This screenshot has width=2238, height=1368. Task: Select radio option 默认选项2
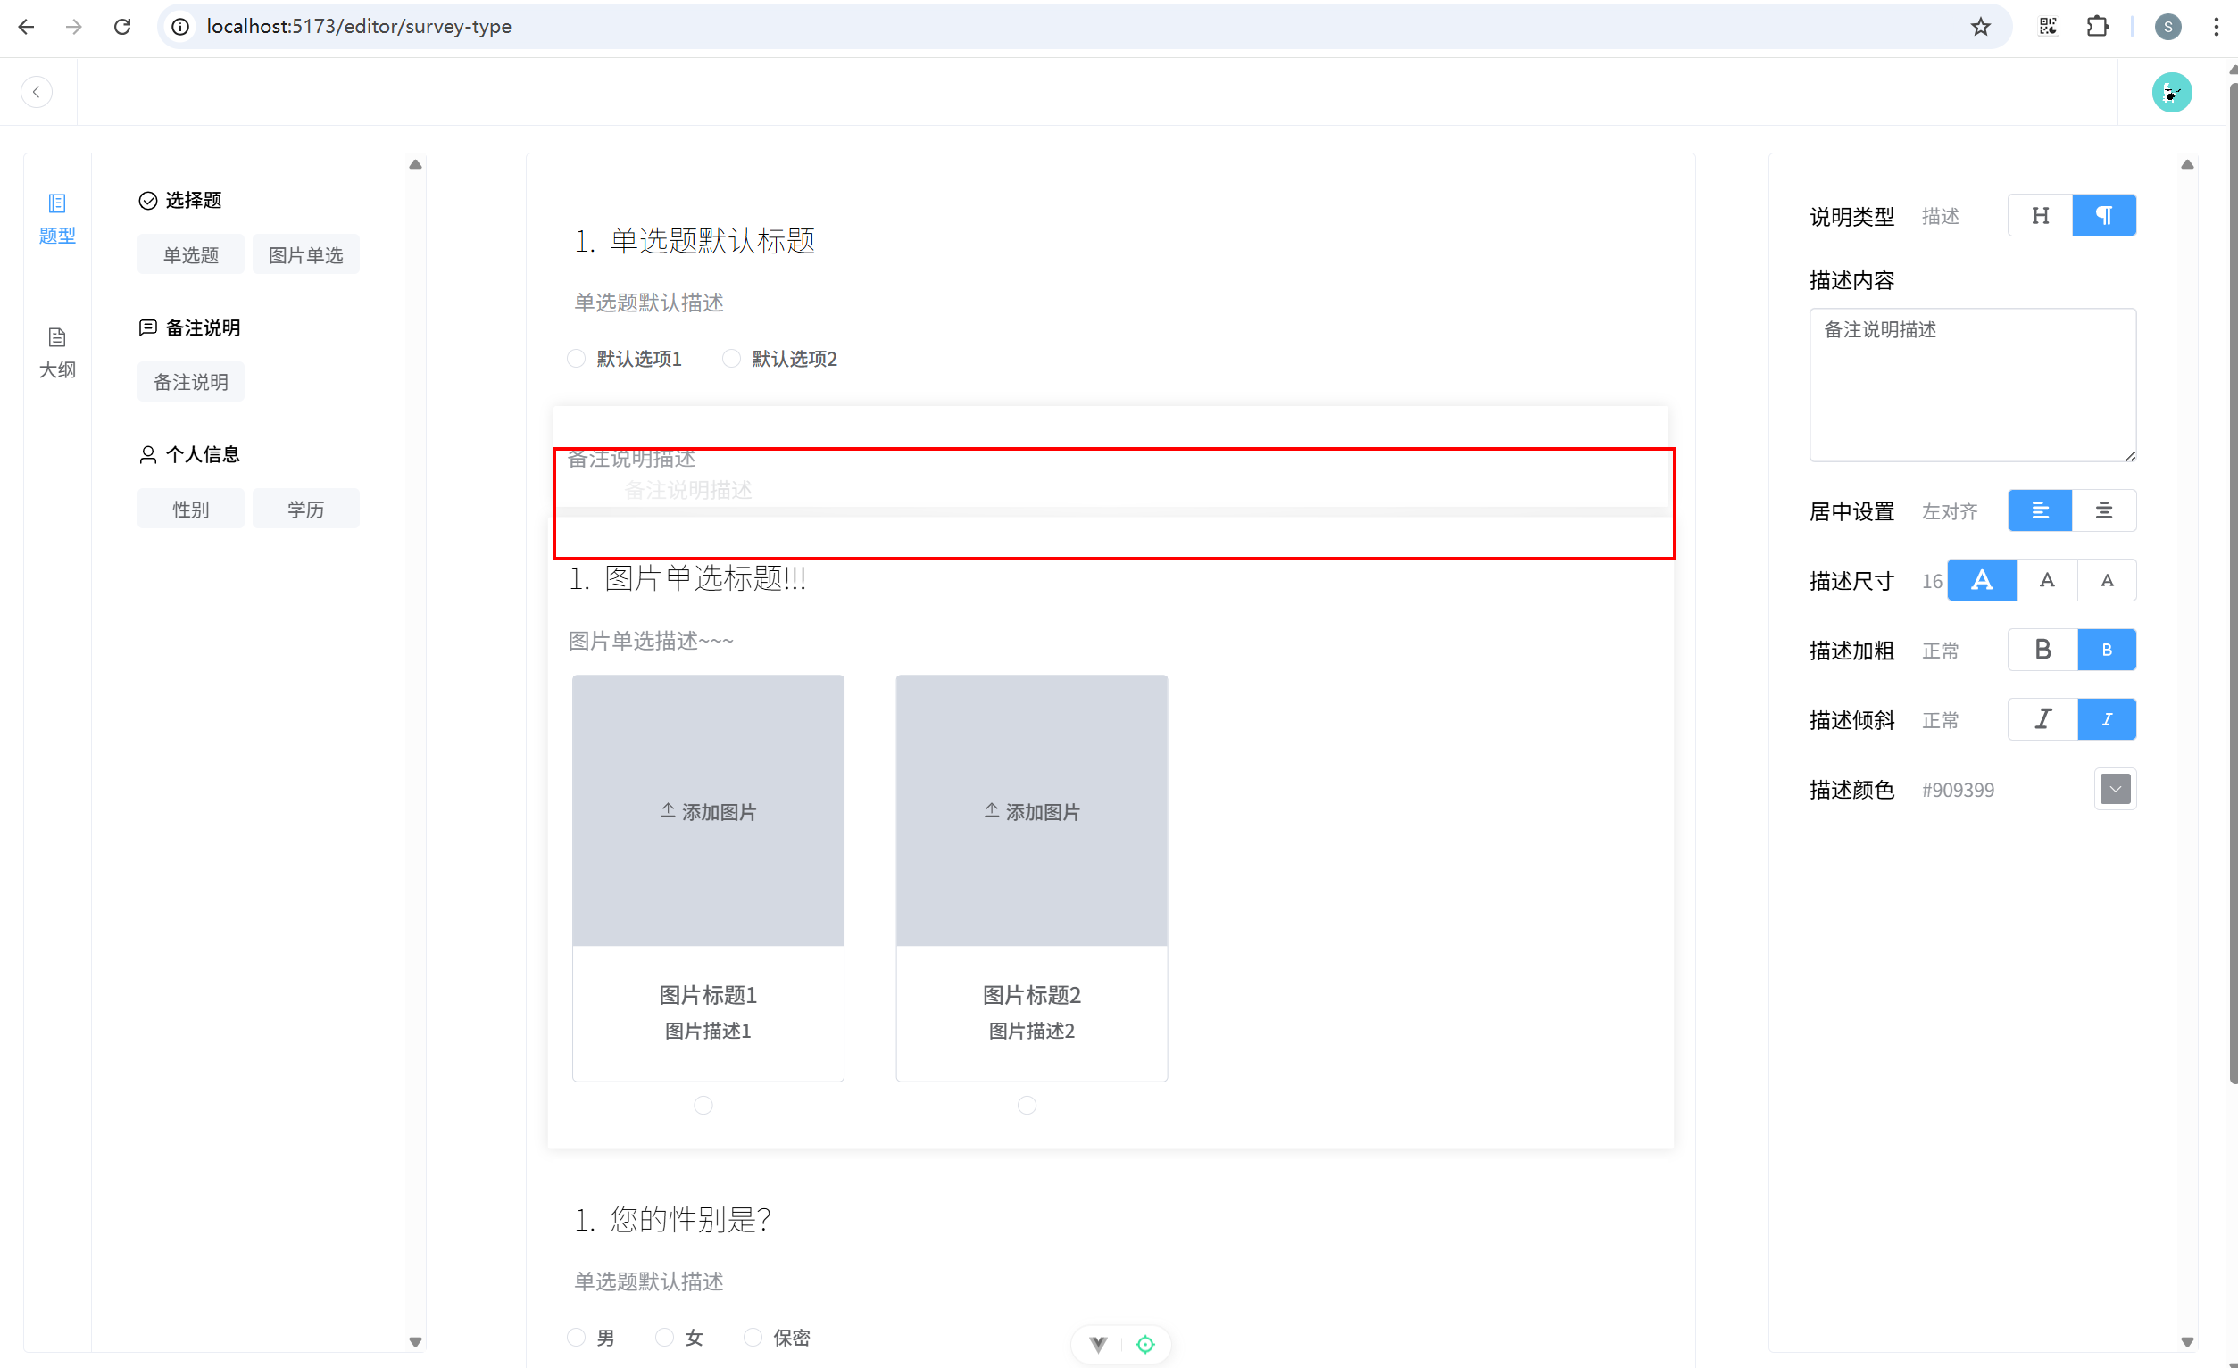click(731, 359)
